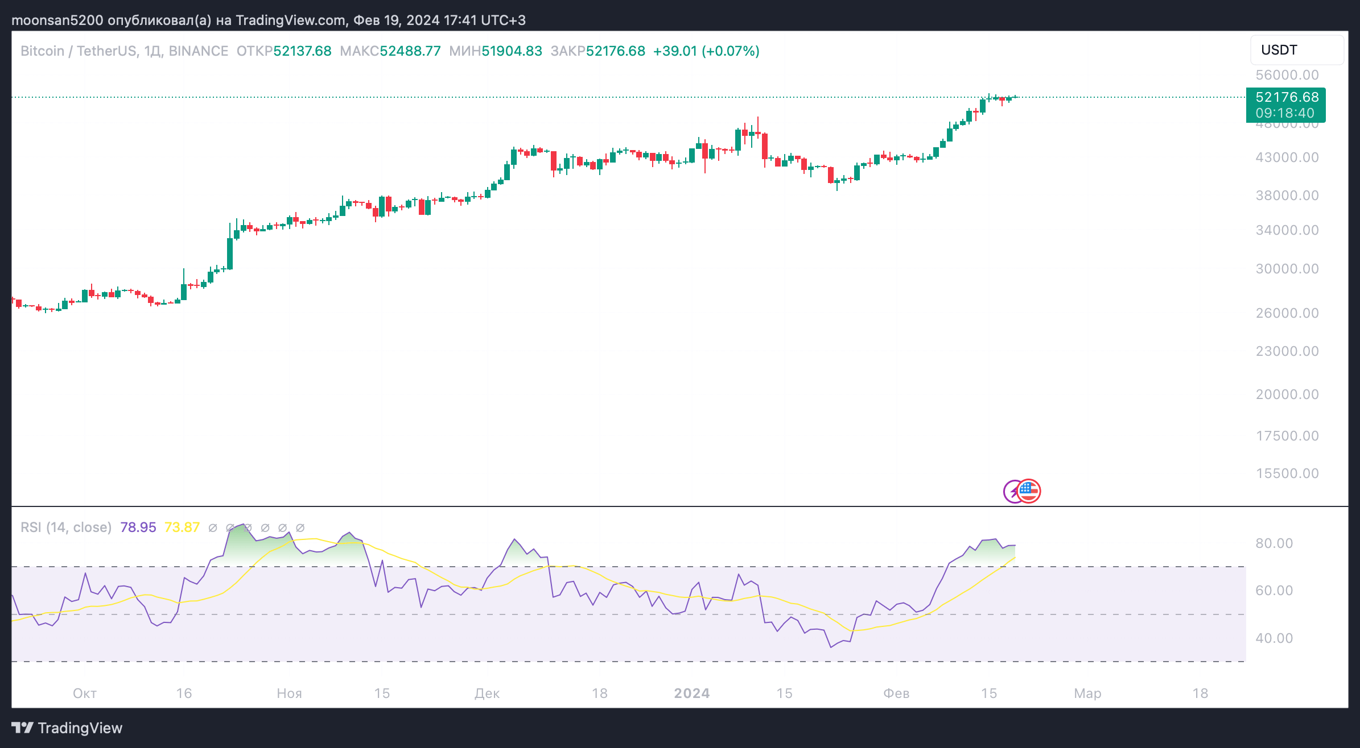Click the 80.00 level on the RSI scale
The width and height of the screenshot is (1360, 748).
(1274, 543)
